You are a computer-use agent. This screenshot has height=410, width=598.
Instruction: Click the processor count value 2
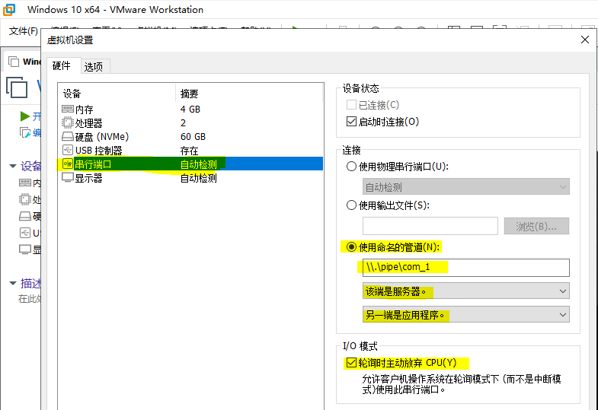tap(183, 123)
